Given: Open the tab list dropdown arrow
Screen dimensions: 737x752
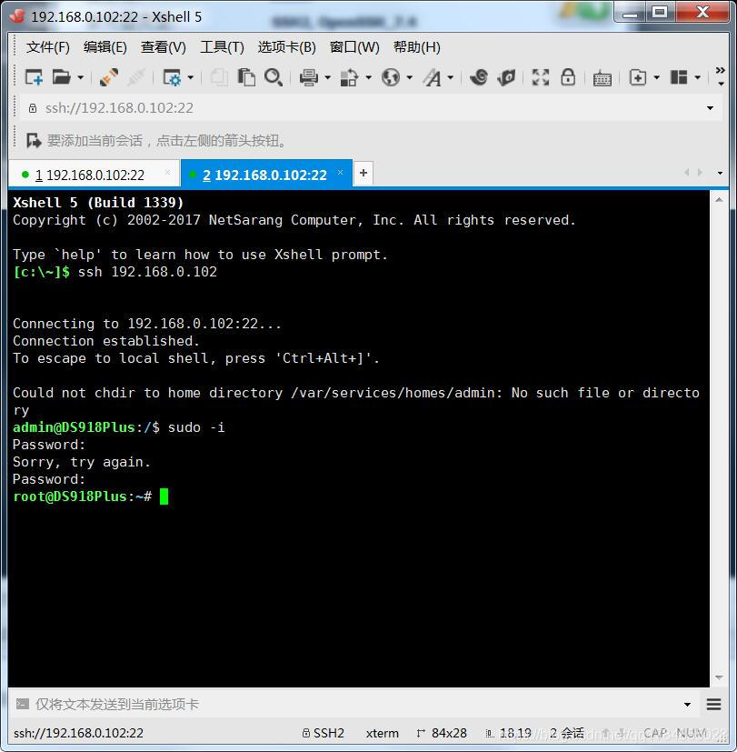Looking at the screenshot, I should (720, 173).
